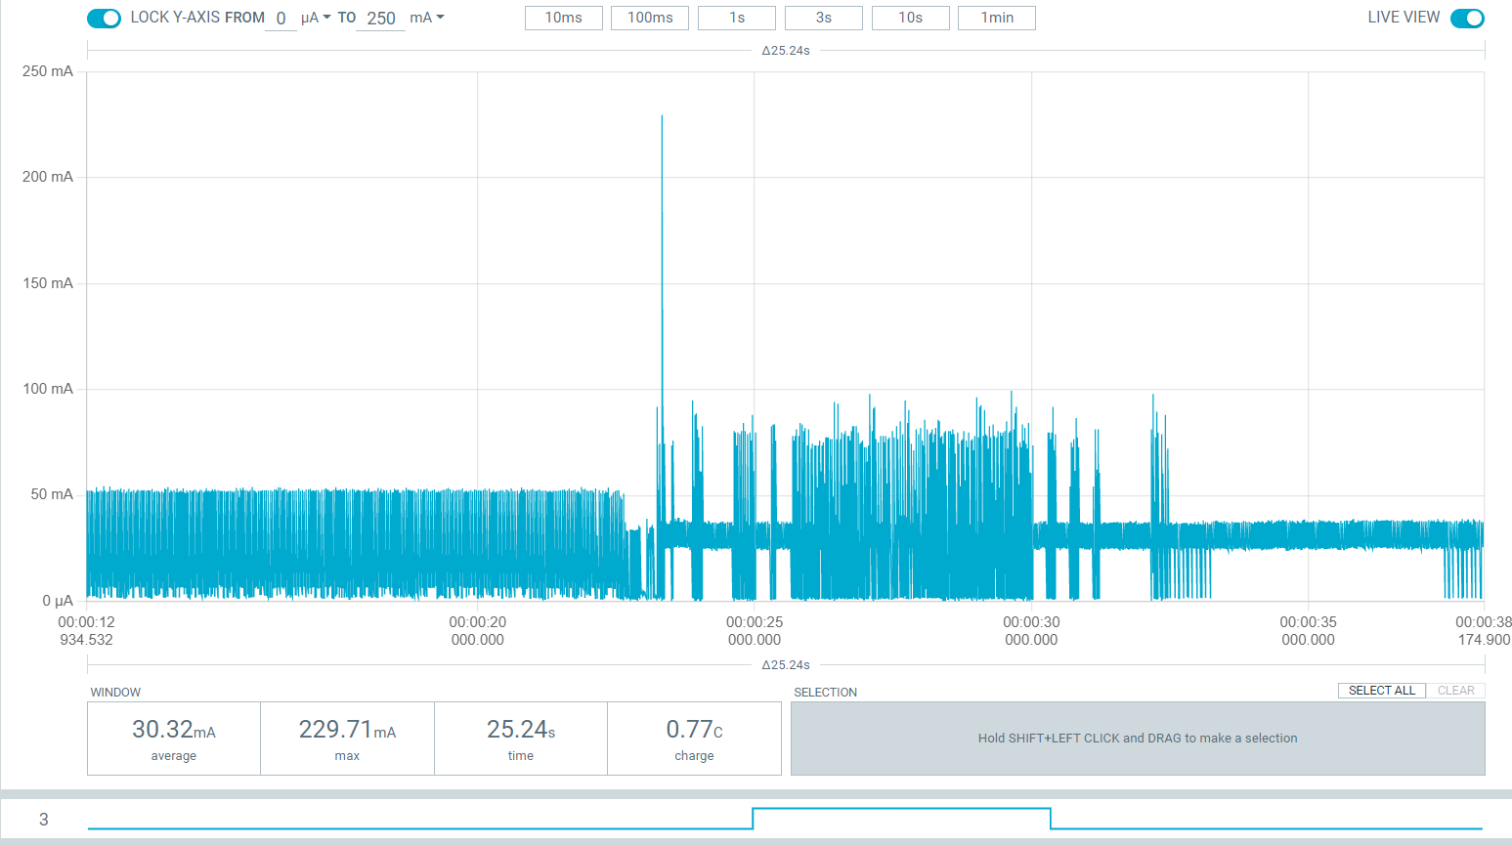Click the 150 mA axis label
The width and height of the screenshot is (1512, 845).
coord(48,283)
